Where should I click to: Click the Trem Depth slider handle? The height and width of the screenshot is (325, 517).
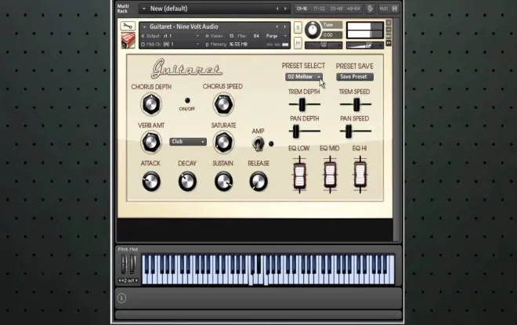302,104
